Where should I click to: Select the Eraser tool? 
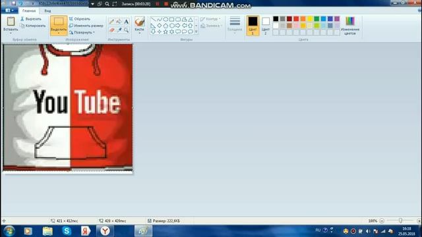click(x=111, y=30)
